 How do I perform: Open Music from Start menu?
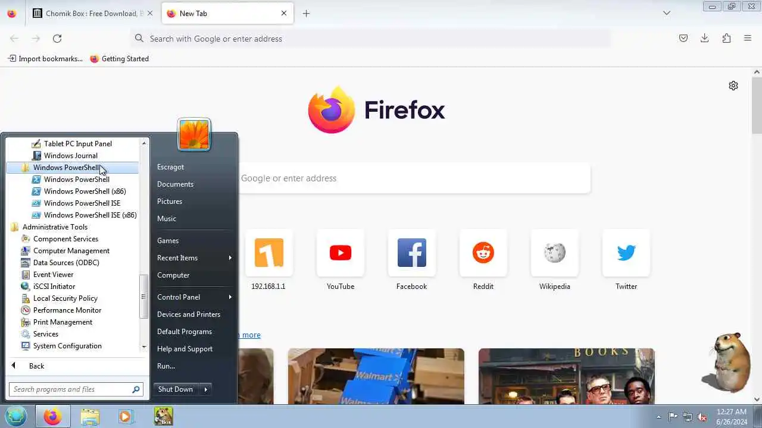167,219
